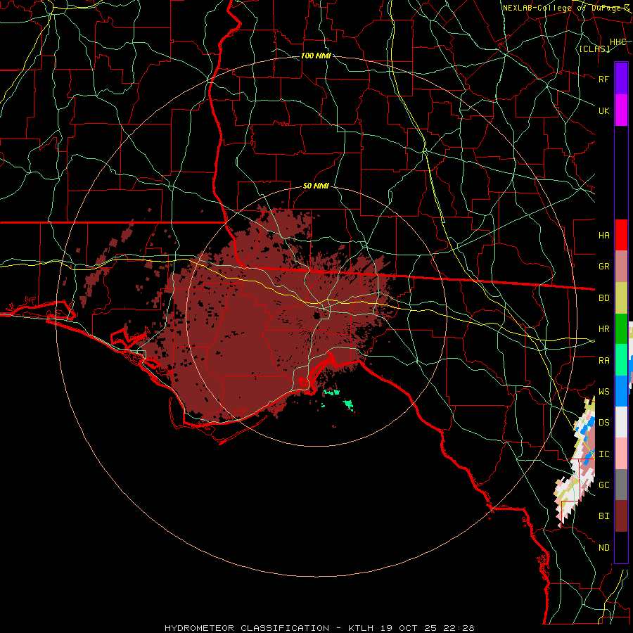The height and width of the screenshot is (633, 633).
Task: Click the RA legend label
Action: tap(604, 361)
